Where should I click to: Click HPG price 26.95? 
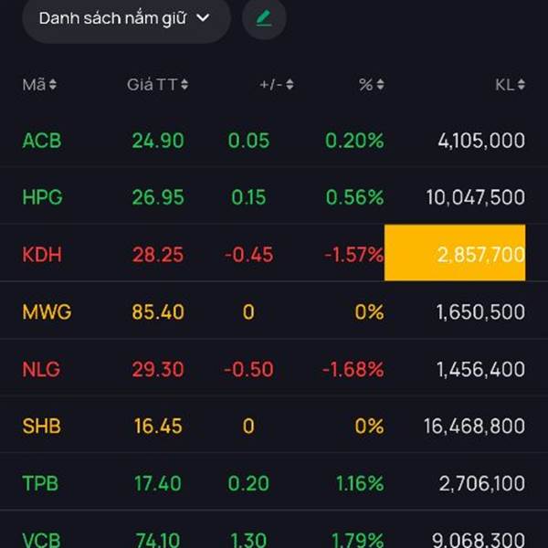coord(157,197)
